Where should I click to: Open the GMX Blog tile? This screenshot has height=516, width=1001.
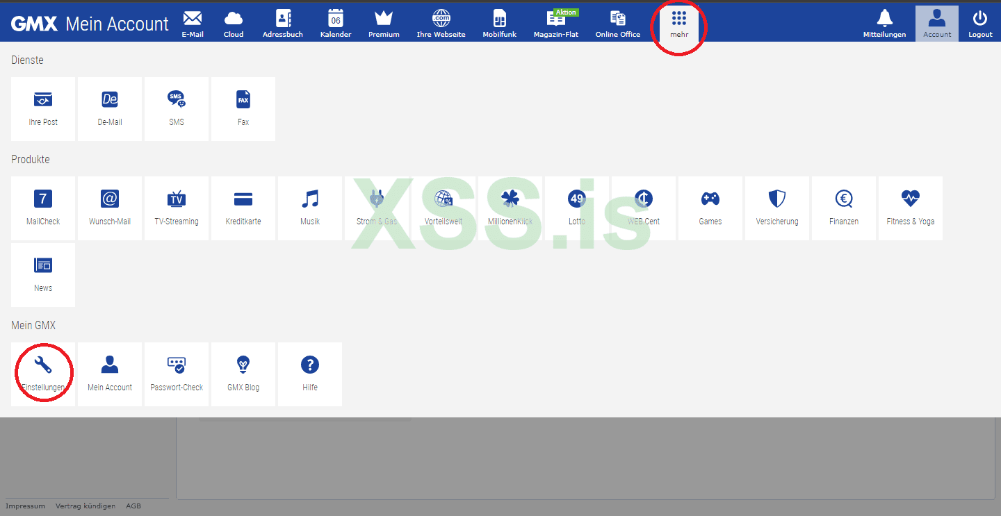tap(243, 374)
